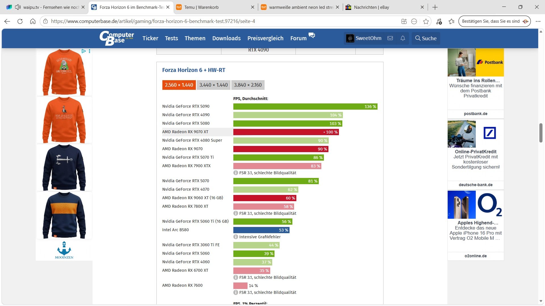Select 2.560 × 1.440 resolution
This screenshot has width=545, height=306.
pyautogui.click(x=179, y=85)
